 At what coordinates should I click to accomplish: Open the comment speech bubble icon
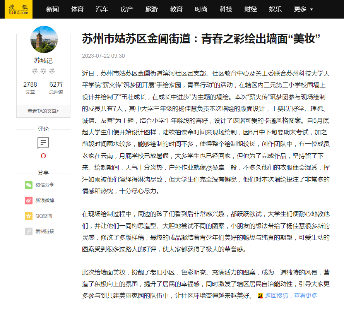tap(43, 143)
